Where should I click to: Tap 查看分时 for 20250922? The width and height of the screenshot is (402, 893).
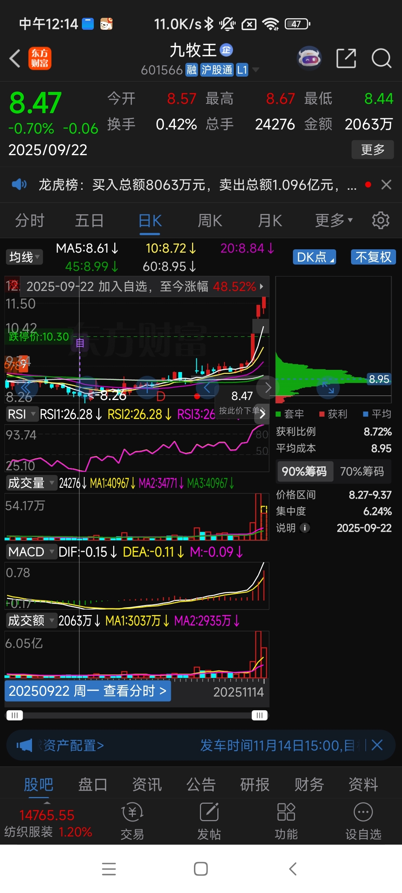click(x=88, y=691)
